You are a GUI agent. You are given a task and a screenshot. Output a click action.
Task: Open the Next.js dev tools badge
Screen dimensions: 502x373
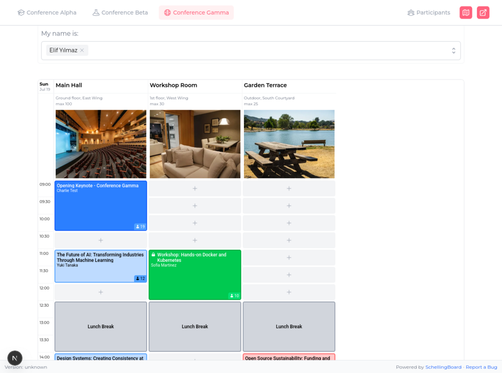point(15,358)
